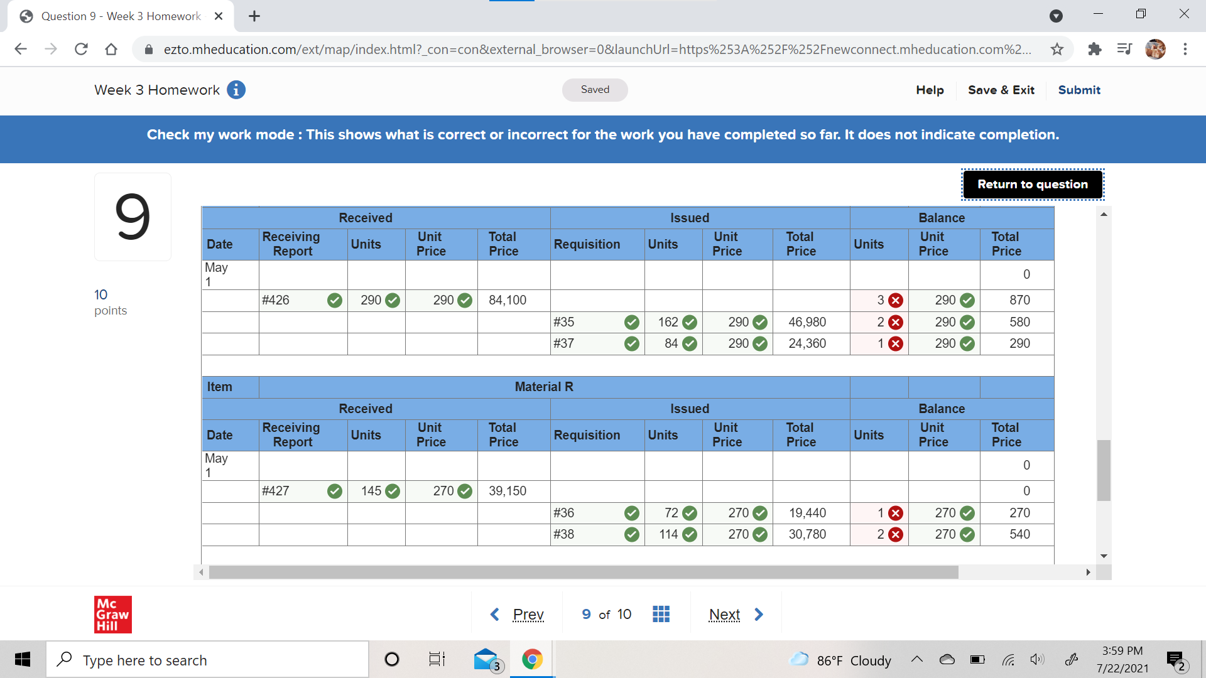Open the question grid navigator icon

point(661,614)
